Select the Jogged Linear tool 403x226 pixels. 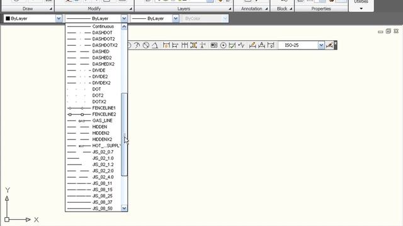coord(241,45)
